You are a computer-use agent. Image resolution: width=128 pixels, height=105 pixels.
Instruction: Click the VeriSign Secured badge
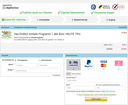tap(118, 7)
